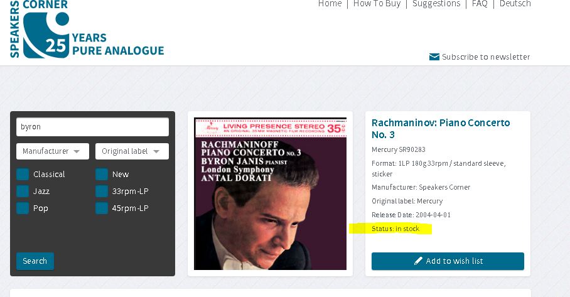Open the Manufacturer dropdown
This screenshot has width=570, height=297.
(53, 151)
